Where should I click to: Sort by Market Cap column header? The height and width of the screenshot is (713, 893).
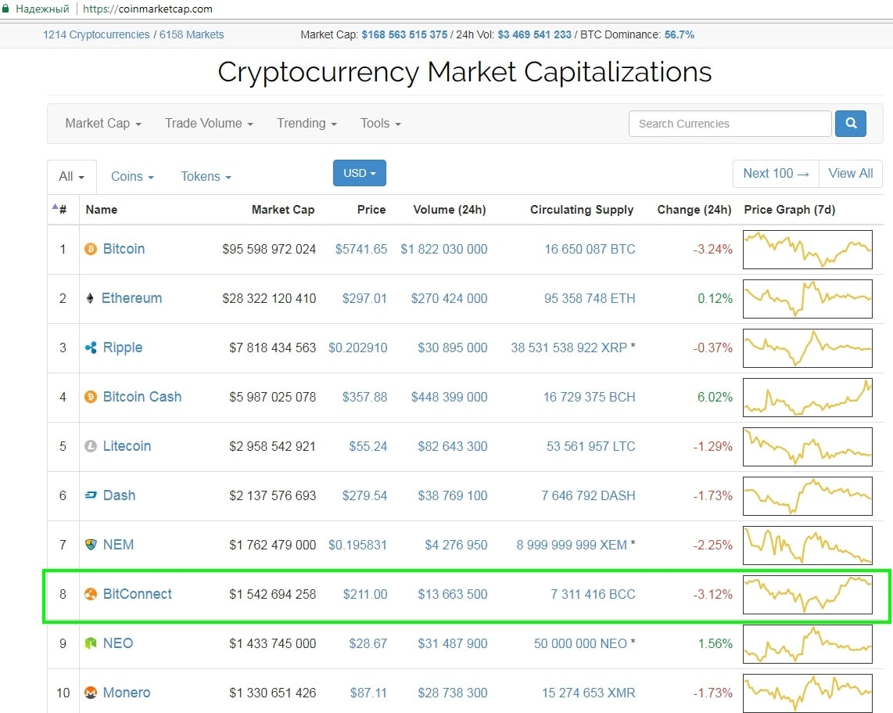tap(283, 210)
